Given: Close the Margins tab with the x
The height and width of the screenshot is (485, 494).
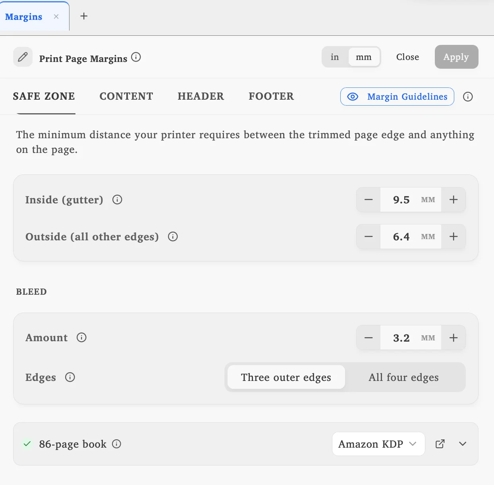Looking at the screenshot, I should coord(56,16).
